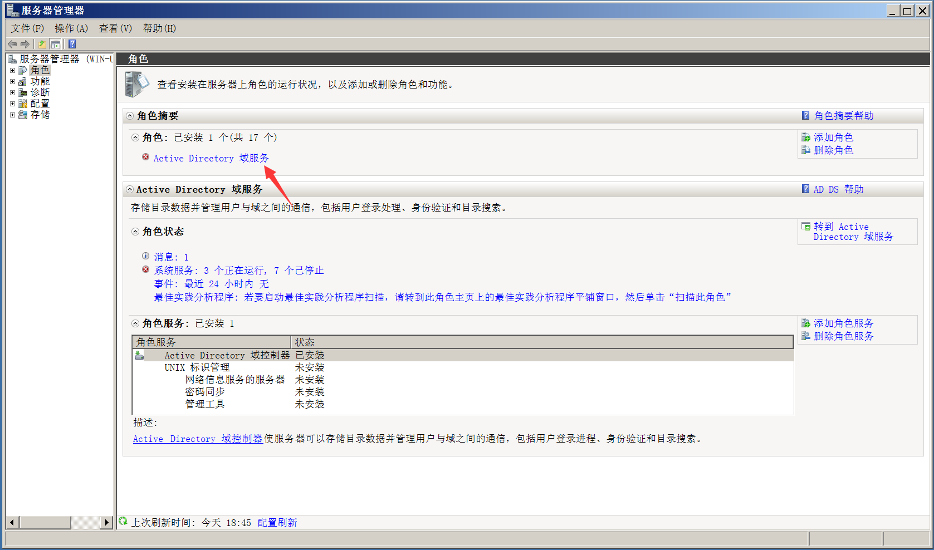Click the 添加角色服务 link
Screen dimensions: 934x550
[844, 323]
